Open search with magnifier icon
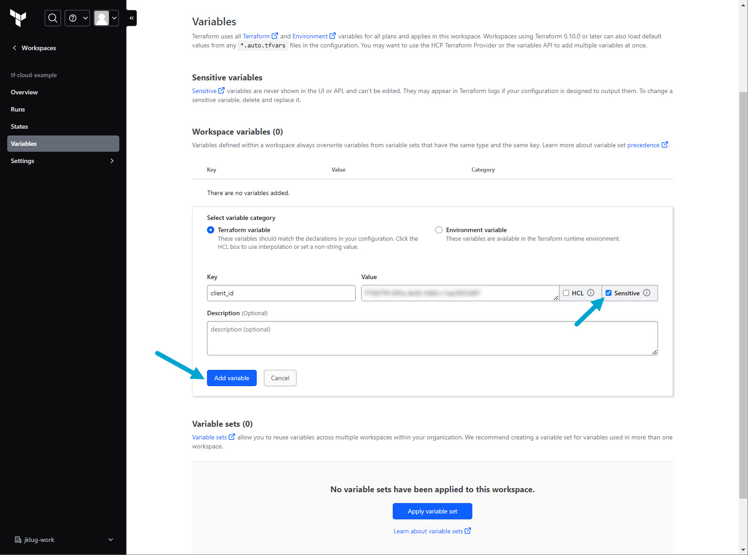748x555 pixels. pos(53,18)
